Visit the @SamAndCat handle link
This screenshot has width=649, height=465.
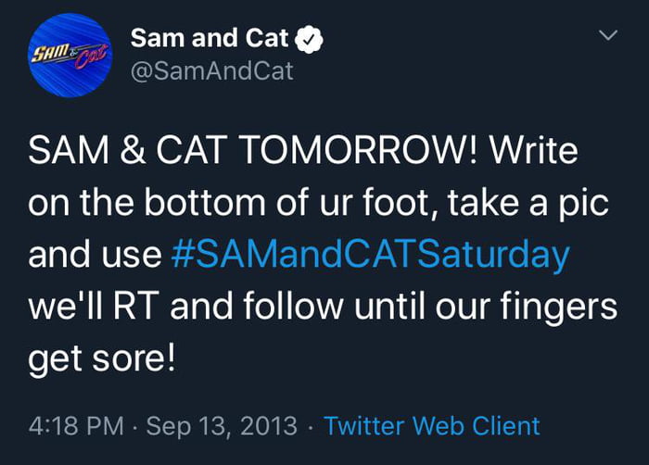212,70
